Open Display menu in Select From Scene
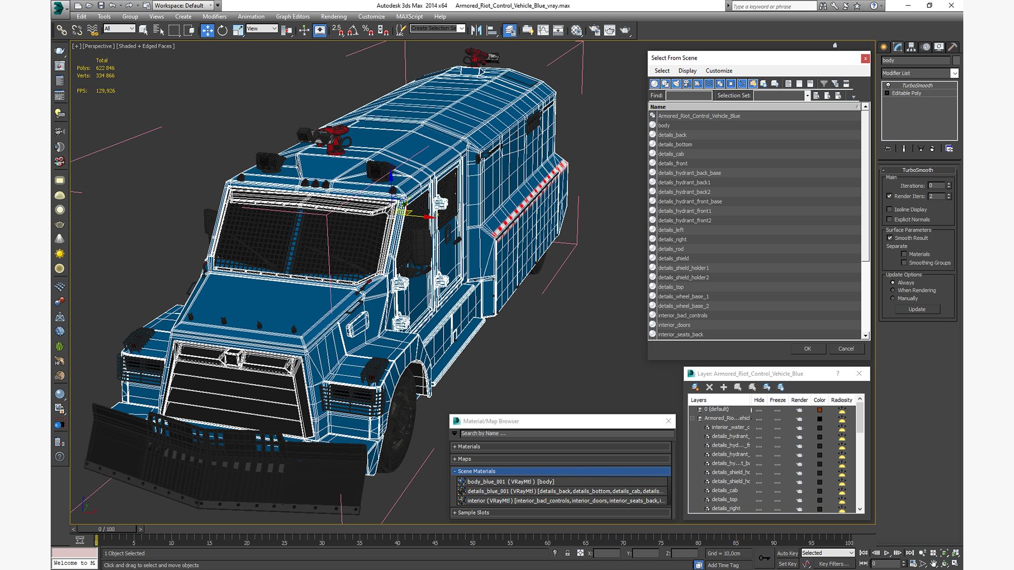The width and height of the screenshot is (1014, 570). 687,71
